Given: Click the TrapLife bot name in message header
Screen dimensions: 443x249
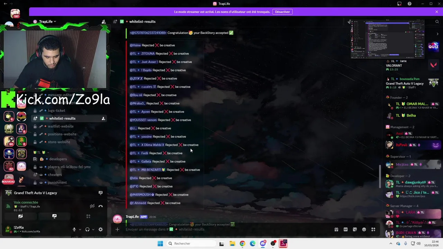Looking at the screenshot, I should (x=132, y=216).
